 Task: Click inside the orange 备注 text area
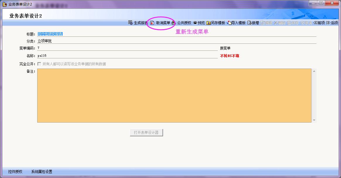click(x=174, y=95)
